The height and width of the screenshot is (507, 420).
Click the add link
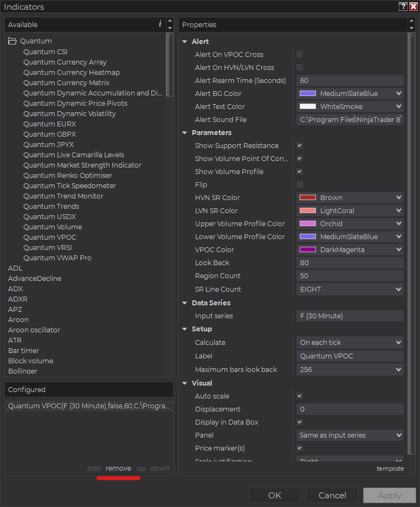(x=94, y=468)
